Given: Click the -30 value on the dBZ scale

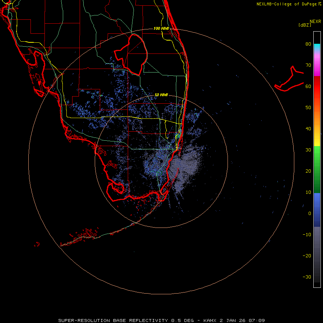Looking at the screenshot, I should pyautogui.click(x=307, y=277).
